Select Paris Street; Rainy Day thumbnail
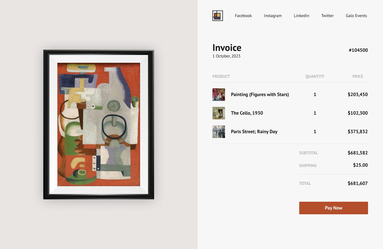The height and width of the screenshot is (249, 383). pyautogui.click(x=219, y=132)
